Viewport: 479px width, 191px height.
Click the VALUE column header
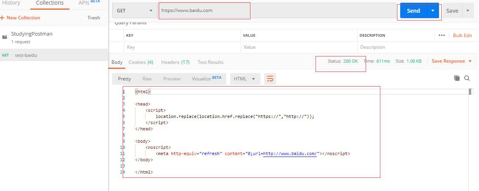coord(249,35)
